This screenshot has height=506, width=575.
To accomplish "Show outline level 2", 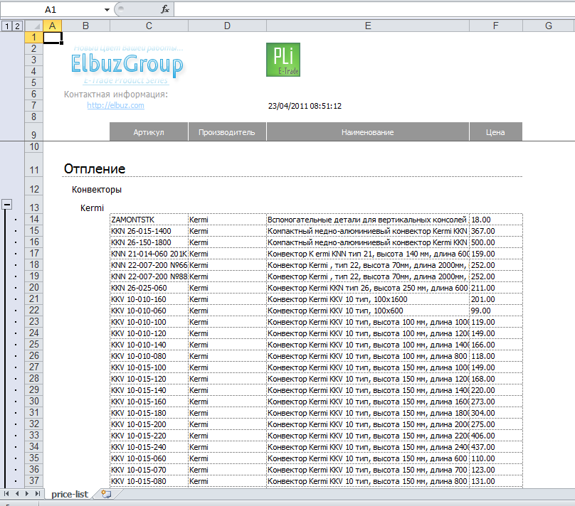I will (17, 26).
